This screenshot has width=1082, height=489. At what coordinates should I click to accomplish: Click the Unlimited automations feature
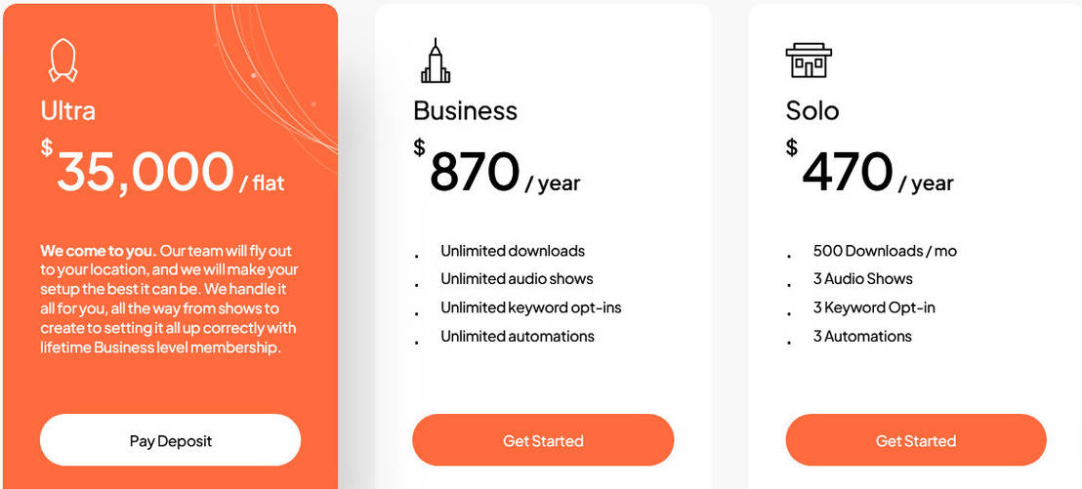(x=517, y=336)
